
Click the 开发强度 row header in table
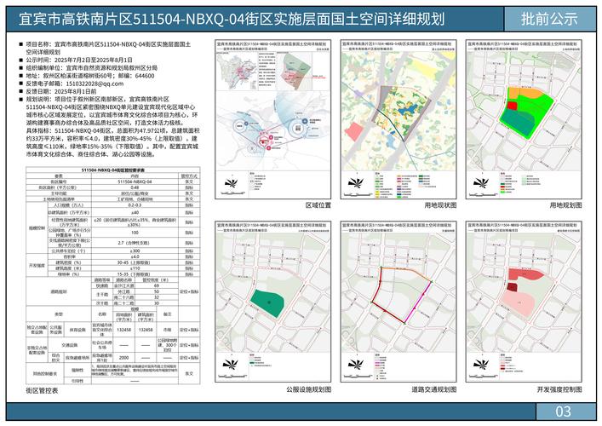click(x=37, y=266)
